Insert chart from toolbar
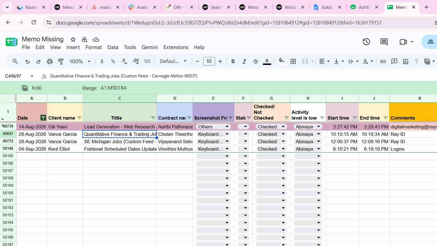This screenshot has width=437, height=246. coord(405,61)
